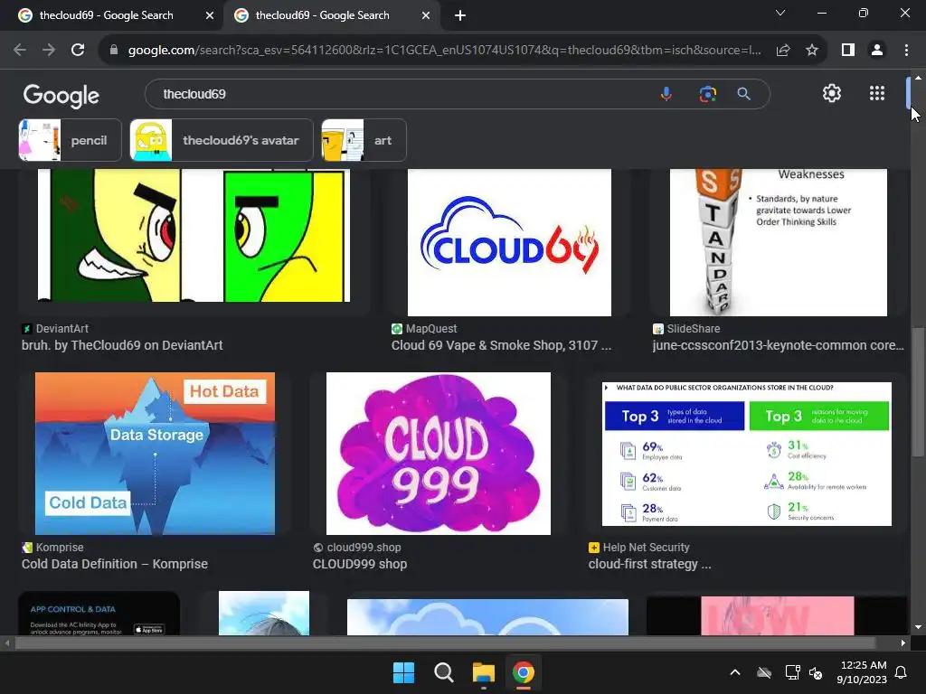Image resolution: width=926 pixels, height=694 pixels.
Task: Click the search box with thecloud69
Action: click(x=402, y=94)
